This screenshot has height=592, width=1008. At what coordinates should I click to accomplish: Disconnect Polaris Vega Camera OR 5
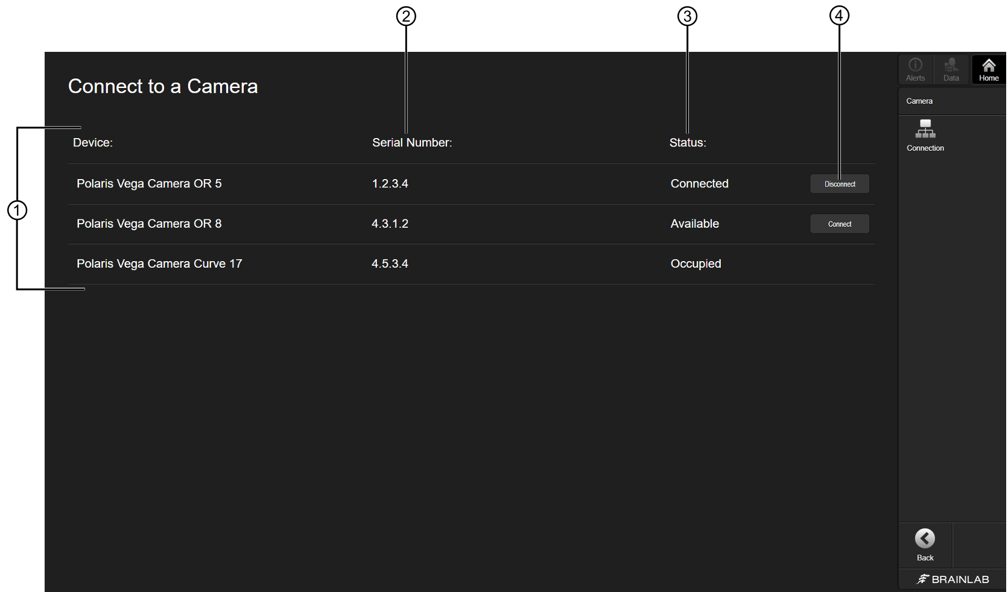click(x=840, y=184)
